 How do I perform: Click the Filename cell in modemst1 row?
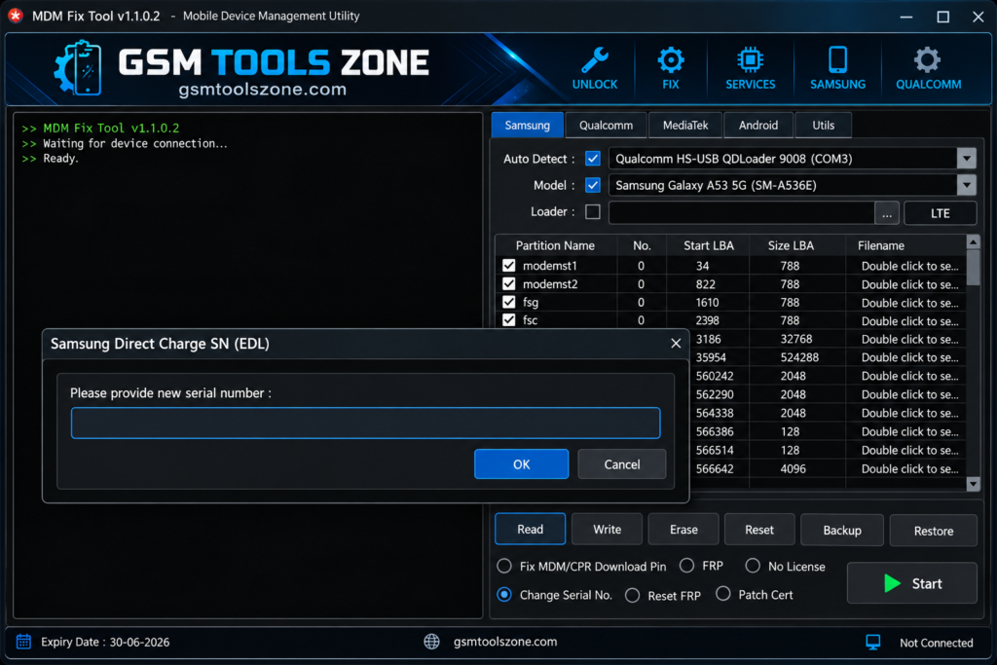[x=909, y=266]
